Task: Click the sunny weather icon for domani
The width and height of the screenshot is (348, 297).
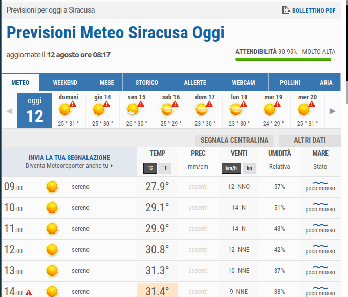Action: 65,109
